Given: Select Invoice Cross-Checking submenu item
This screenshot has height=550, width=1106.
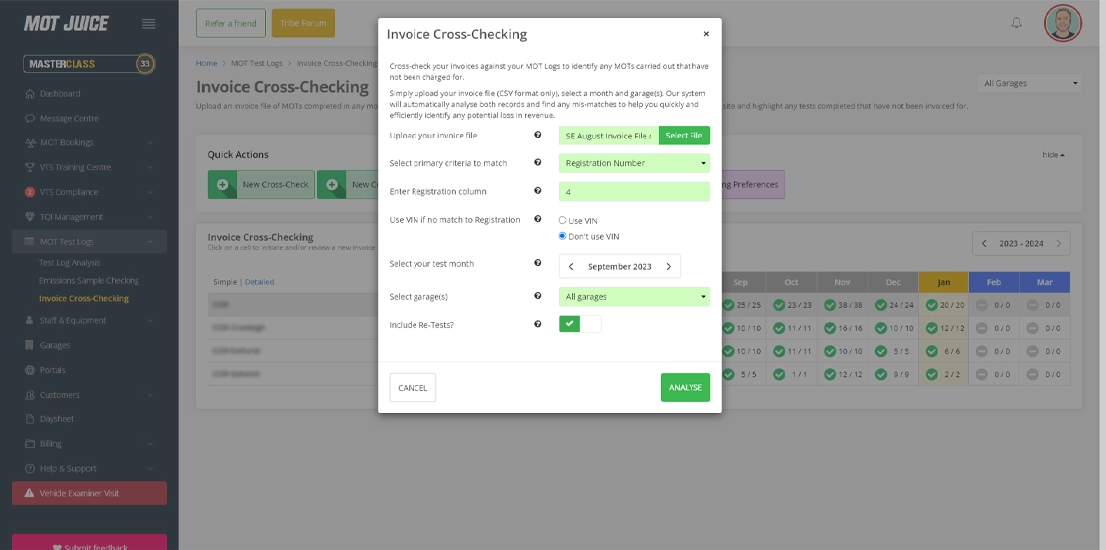Looking at the screenshot, I should (84, 298).
